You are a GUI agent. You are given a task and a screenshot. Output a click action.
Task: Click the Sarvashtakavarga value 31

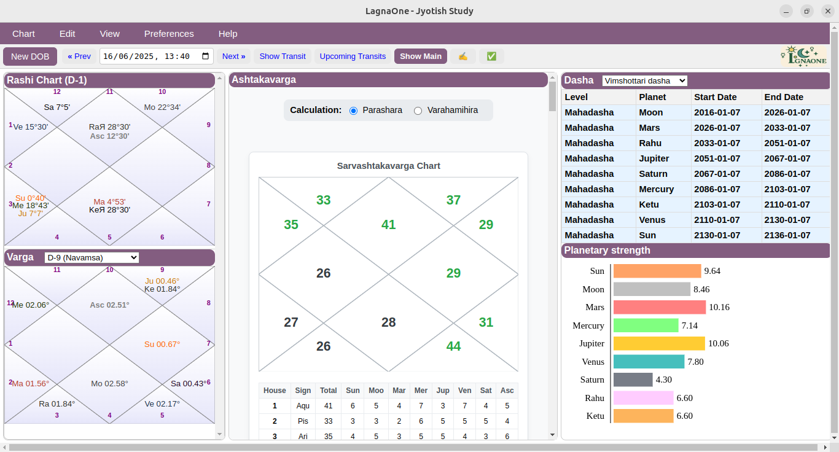click(486, 322)
